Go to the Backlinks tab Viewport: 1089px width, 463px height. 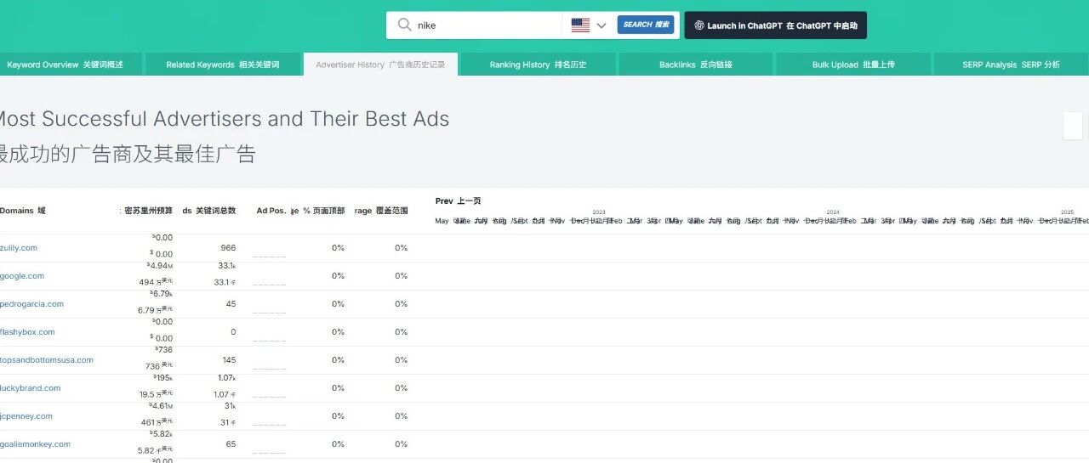[696, 65]
